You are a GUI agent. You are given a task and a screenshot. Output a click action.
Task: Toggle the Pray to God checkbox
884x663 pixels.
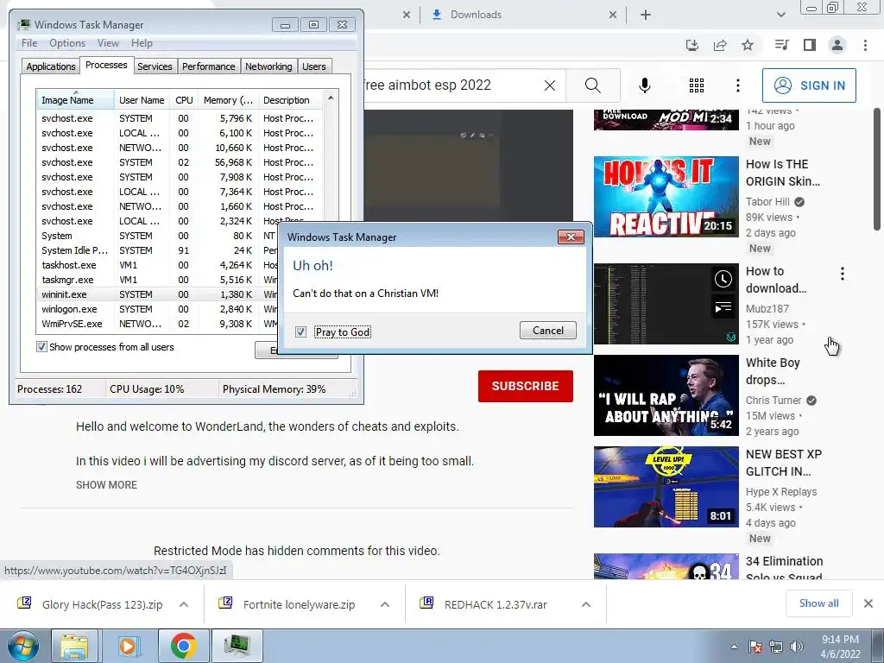coord(300,332)
